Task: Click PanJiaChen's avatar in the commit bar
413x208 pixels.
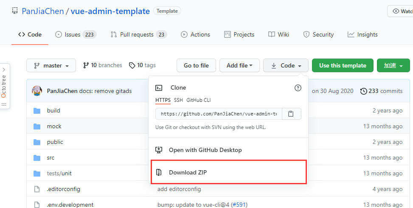Action: point(37,91)
